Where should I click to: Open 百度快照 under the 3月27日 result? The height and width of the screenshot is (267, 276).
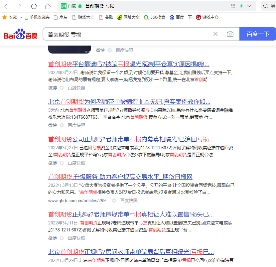tap(76, 163)
